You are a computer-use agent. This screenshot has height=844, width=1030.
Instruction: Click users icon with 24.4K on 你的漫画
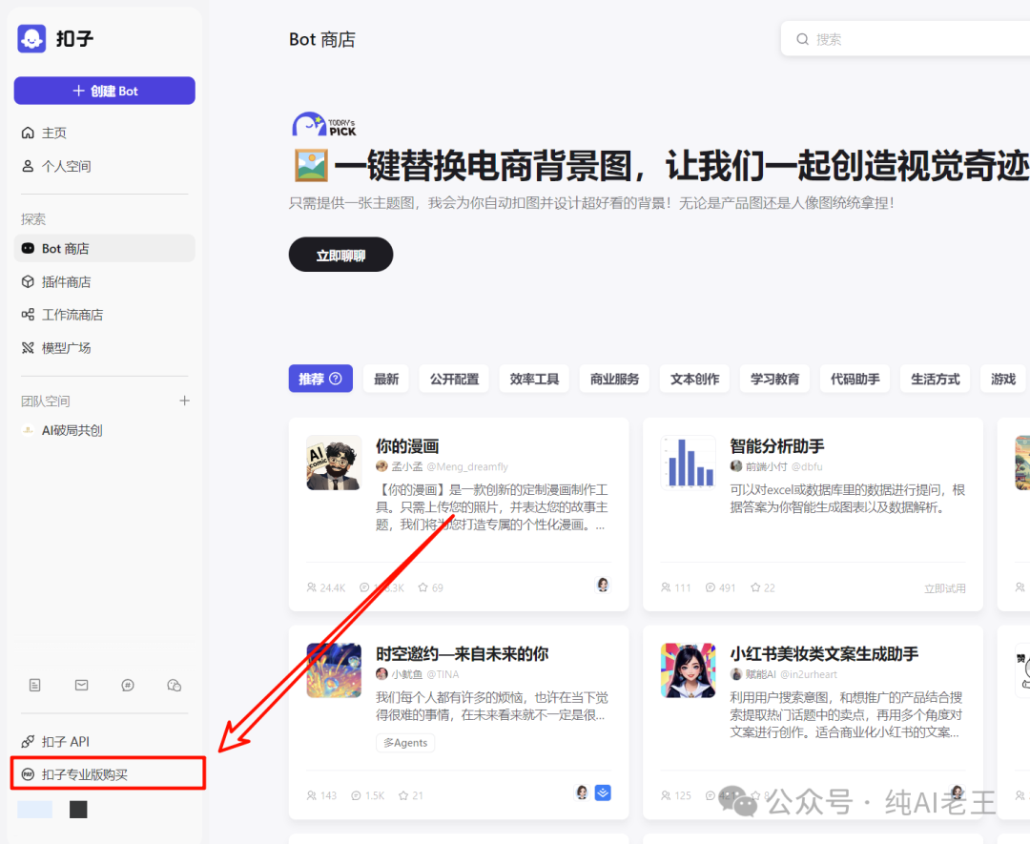(x=311, y=587)
